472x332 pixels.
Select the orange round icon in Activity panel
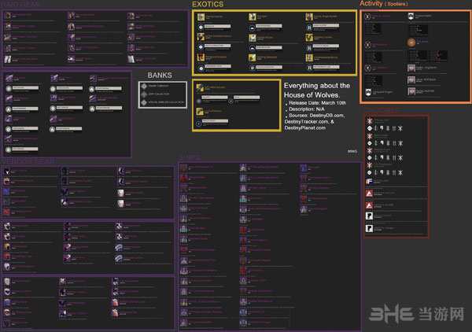[411, 42]
